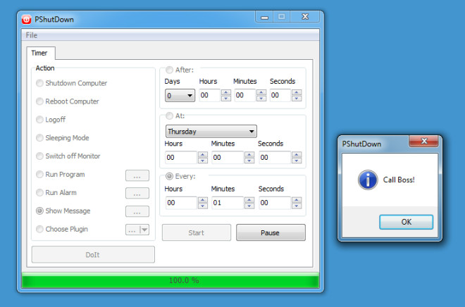The height and width of the screenshot is (307, 465).
Task: Click the At Seconds input field
Action: coord(275,157)
